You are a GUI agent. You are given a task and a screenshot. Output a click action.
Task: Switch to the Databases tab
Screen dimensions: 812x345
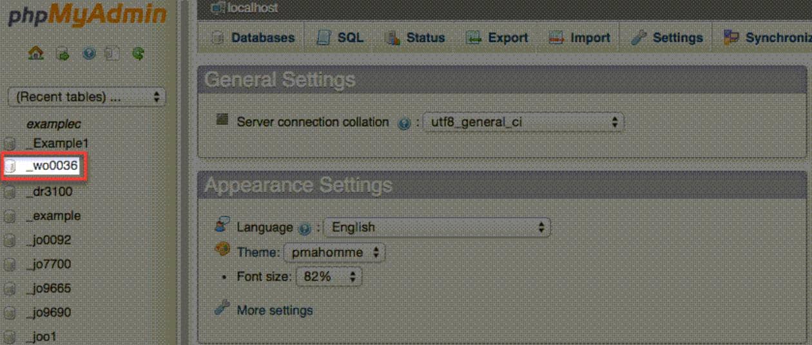253,38
